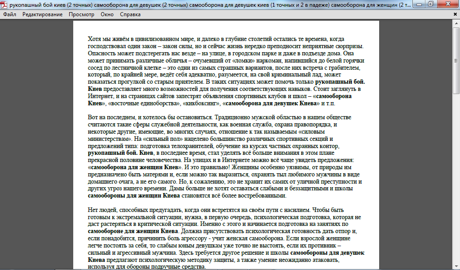The width and height of the screenshot is (460, 270).
Task: Open the Редактирование menu
Action: pyautogui.click(x=42, y=14)
